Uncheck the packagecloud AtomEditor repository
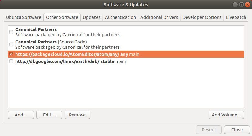Viewport: 252px width, 136px height. (x=11, y=54)
